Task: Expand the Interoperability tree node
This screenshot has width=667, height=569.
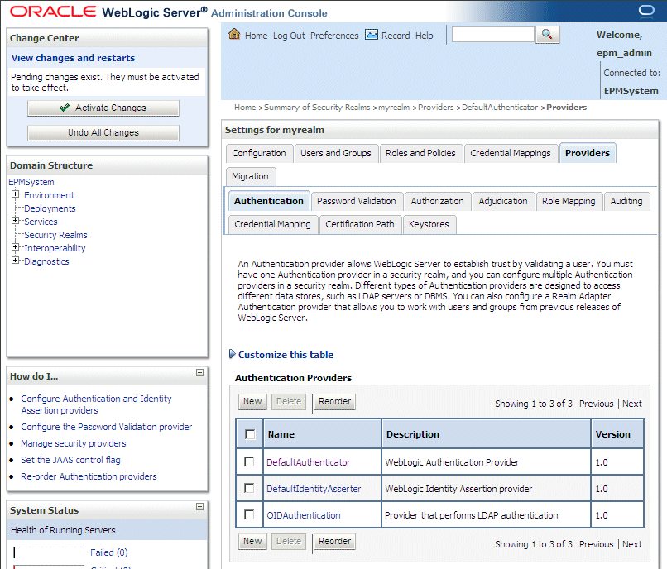Action: click(16, 247)
